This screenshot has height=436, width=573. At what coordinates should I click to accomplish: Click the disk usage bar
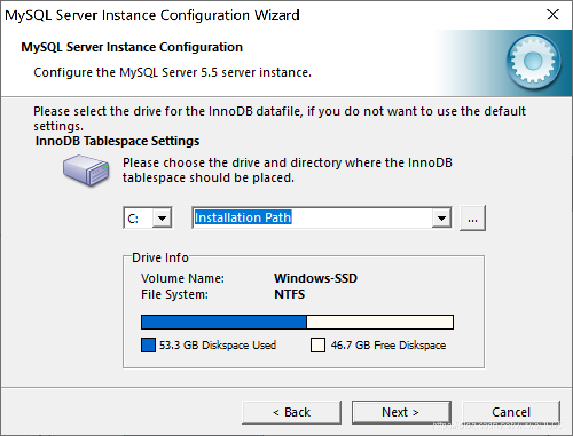click(297, 322)
